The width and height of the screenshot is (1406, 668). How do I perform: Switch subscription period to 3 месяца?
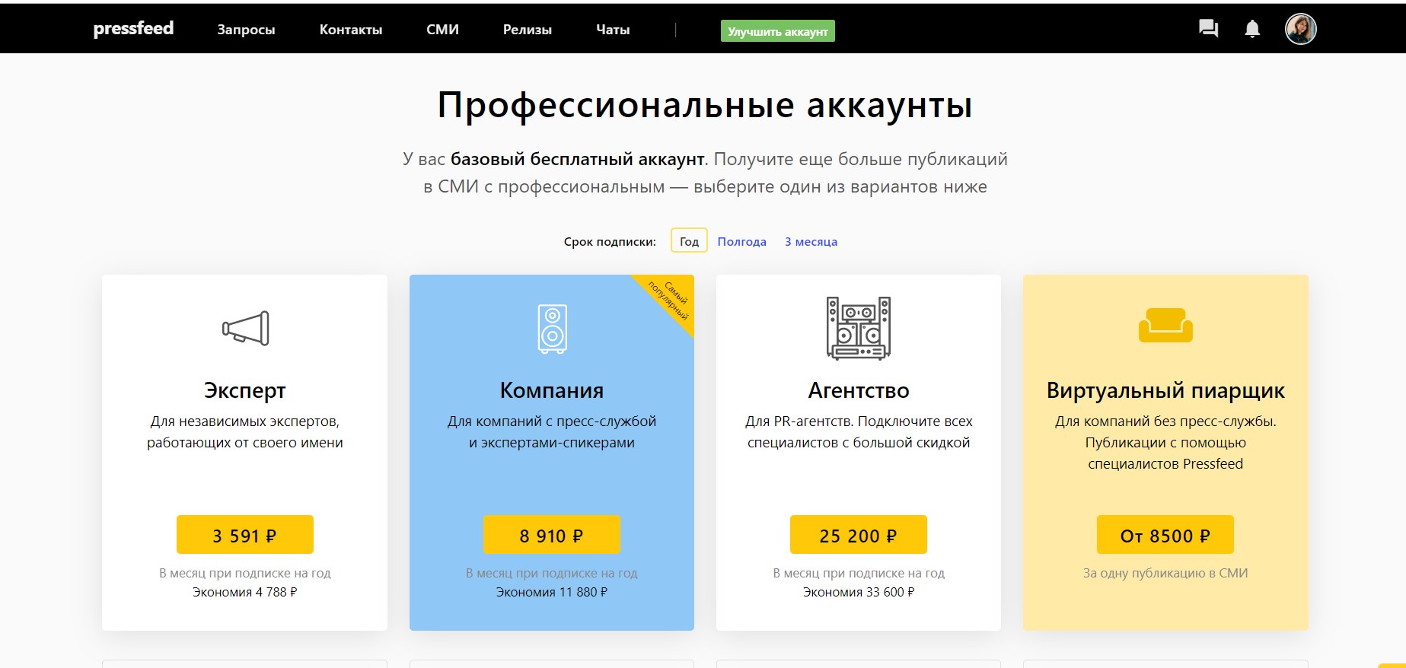point(811,241)
